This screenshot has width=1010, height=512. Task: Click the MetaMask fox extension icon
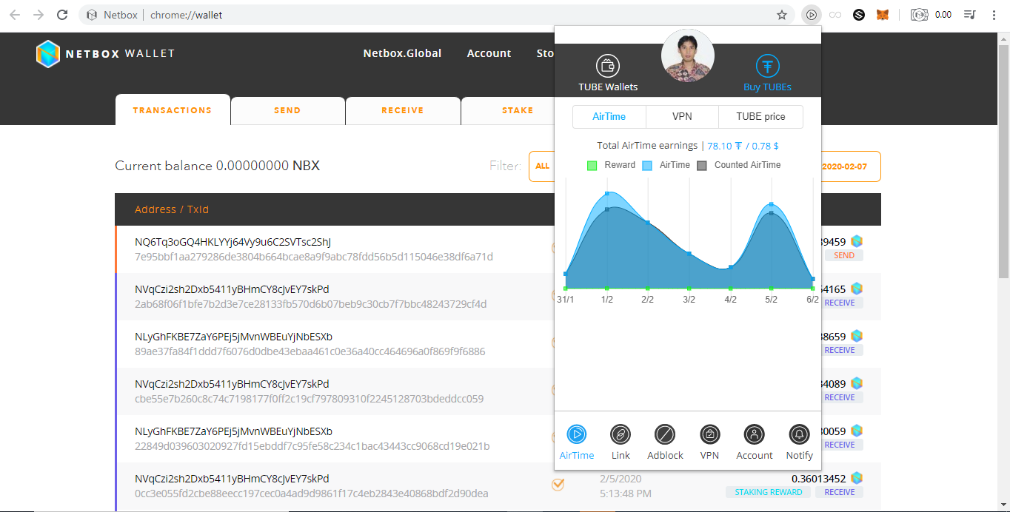(883, 15)
